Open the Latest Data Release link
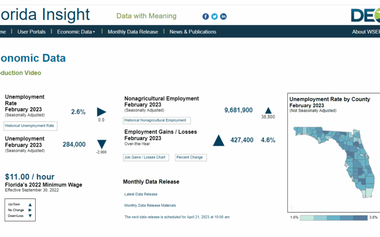Image resolution: width=380 pixels, height=237 pixels. 141,194
